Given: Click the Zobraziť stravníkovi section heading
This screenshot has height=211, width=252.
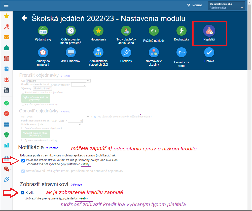Looking at the screenshot, I should click(44, 184).
